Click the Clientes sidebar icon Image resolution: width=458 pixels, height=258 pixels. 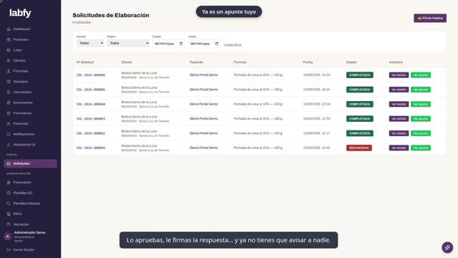click(9, 60)
